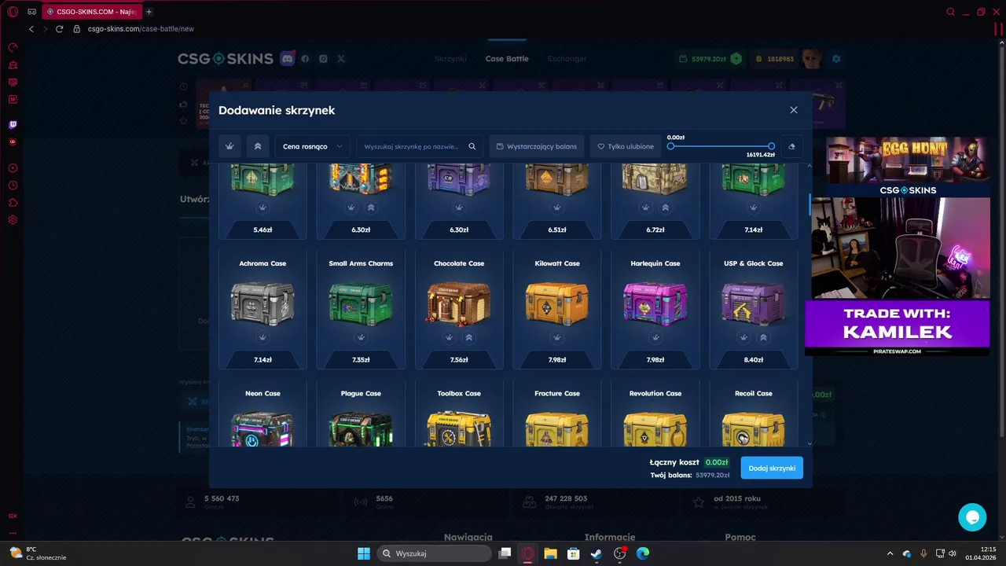
Task: Click the Plague Case title
Action: pos(361,393)
